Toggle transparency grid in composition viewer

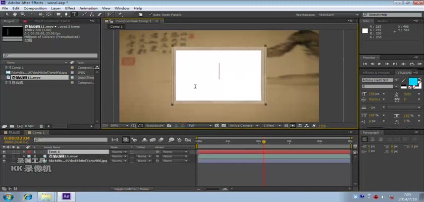(x=224, y=126)
